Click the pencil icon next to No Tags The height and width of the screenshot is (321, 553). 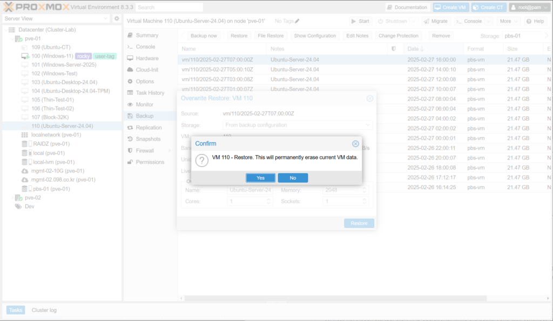tap(297, 21)
